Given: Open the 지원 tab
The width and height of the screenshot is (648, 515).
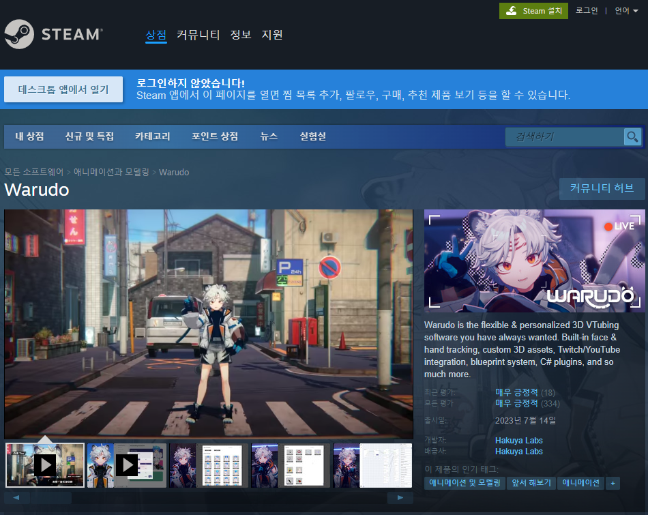Looking at the screenshot, I should point(272,35).
